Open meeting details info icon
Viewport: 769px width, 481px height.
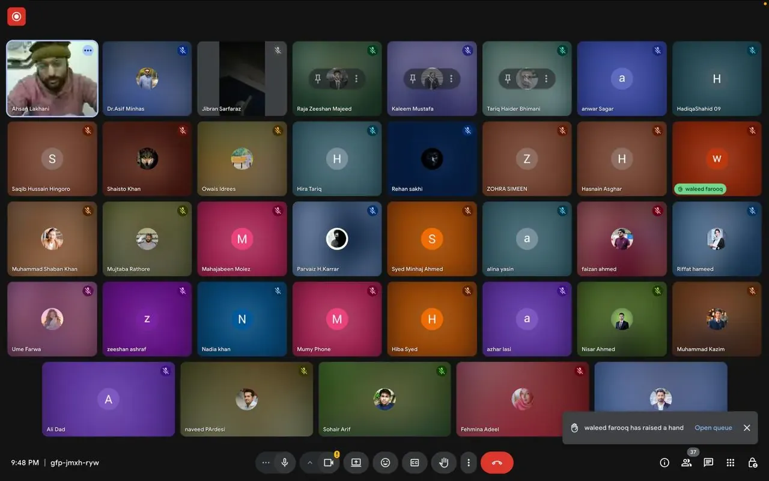pos(664,462)
